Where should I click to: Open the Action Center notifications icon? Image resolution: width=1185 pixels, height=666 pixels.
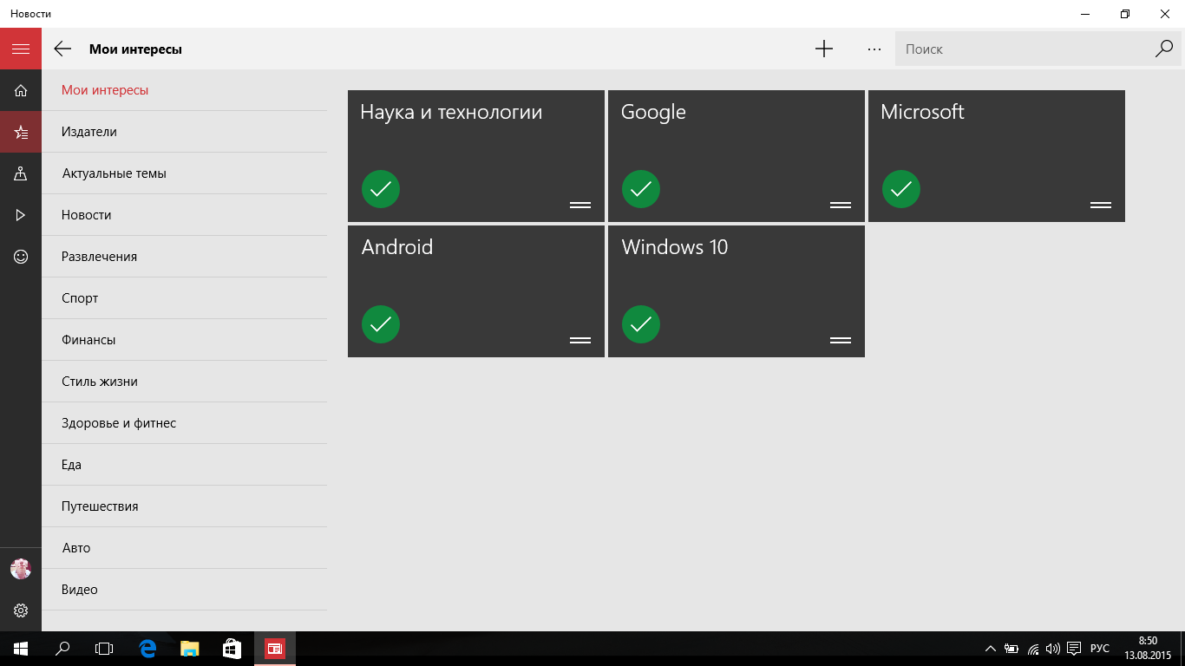coord(1074,649)
